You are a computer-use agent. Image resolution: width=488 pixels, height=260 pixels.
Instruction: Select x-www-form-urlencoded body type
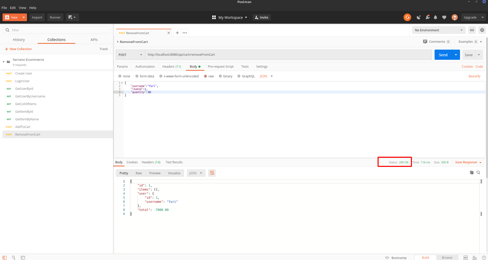tap(161, 76)
